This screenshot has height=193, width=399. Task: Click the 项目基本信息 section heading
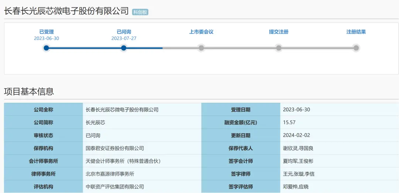(29, 91)
